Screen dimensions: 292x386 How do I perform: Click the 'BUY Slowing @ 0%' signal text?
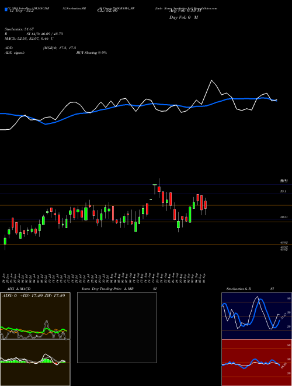[x=92, y=53]
